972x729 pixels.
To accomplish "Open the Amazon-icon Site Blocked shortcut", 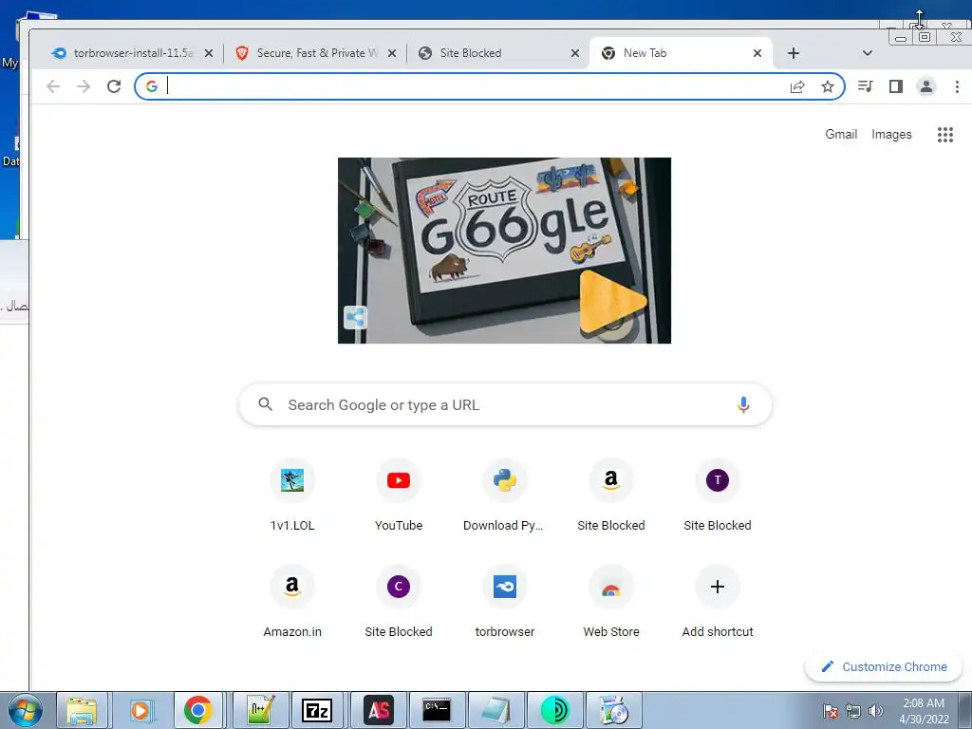I will coord(611,496).
